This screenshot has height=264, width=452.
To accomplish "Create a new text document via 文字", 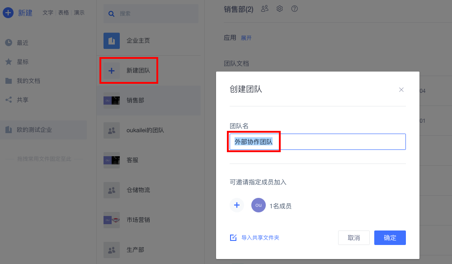I will pos(48,13).
